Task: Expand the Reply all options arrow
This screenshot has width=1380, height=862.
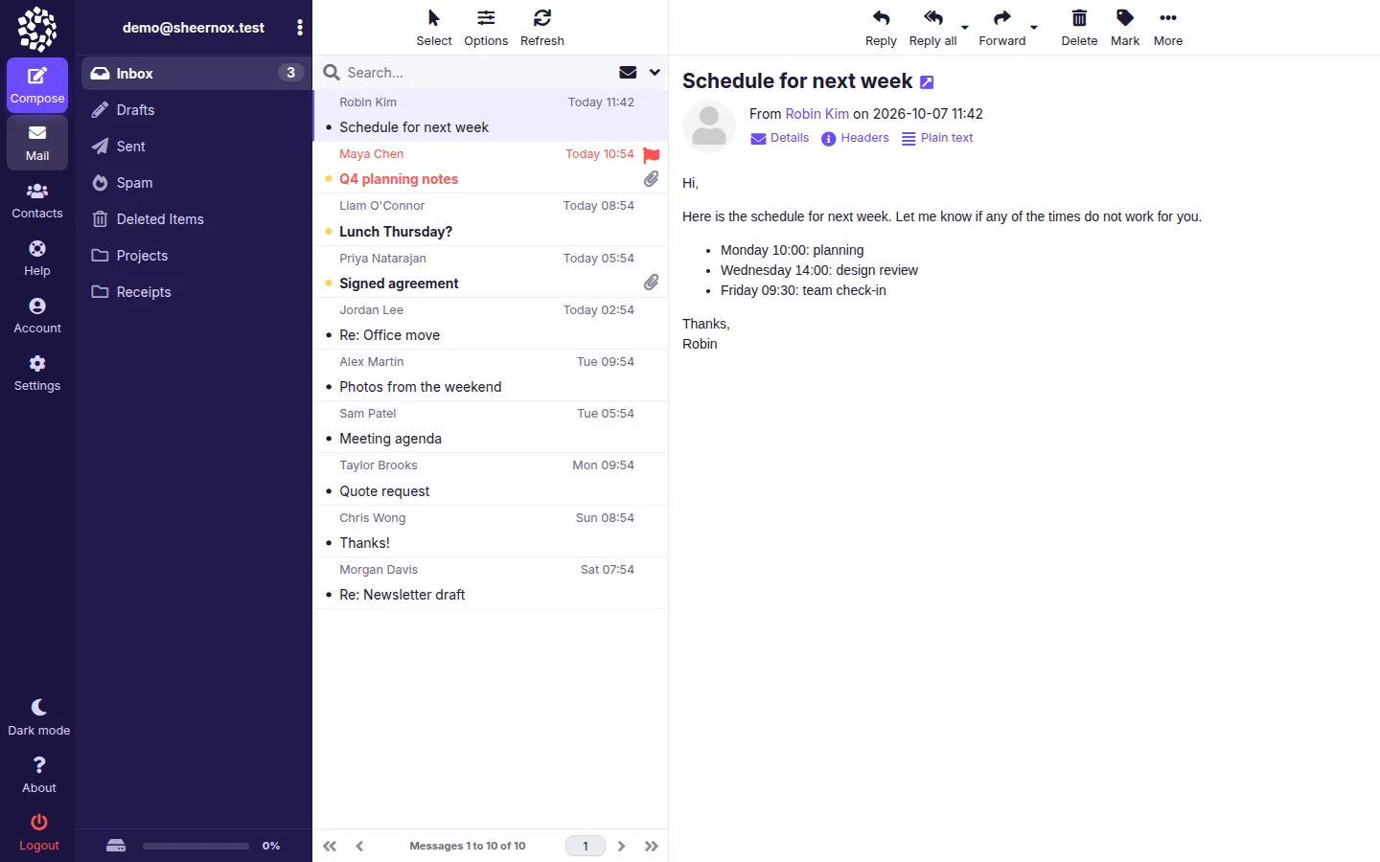Action: click(965, 28)
